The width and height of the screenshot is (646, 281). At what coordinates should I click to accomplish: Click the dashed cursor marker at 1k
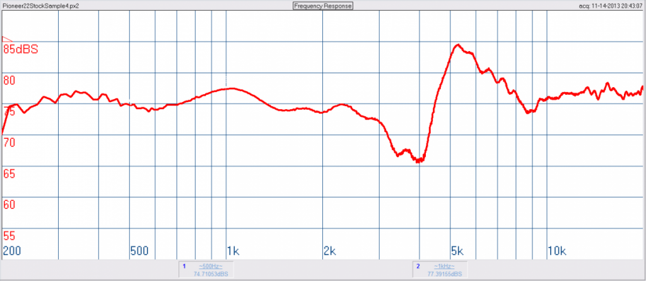coord(226,80)
